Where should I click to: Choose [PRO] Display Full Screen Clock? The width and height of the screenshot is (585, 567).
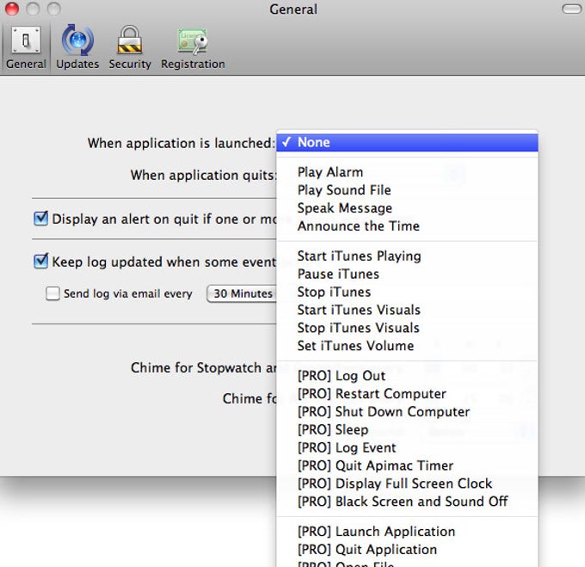(407, 483)
